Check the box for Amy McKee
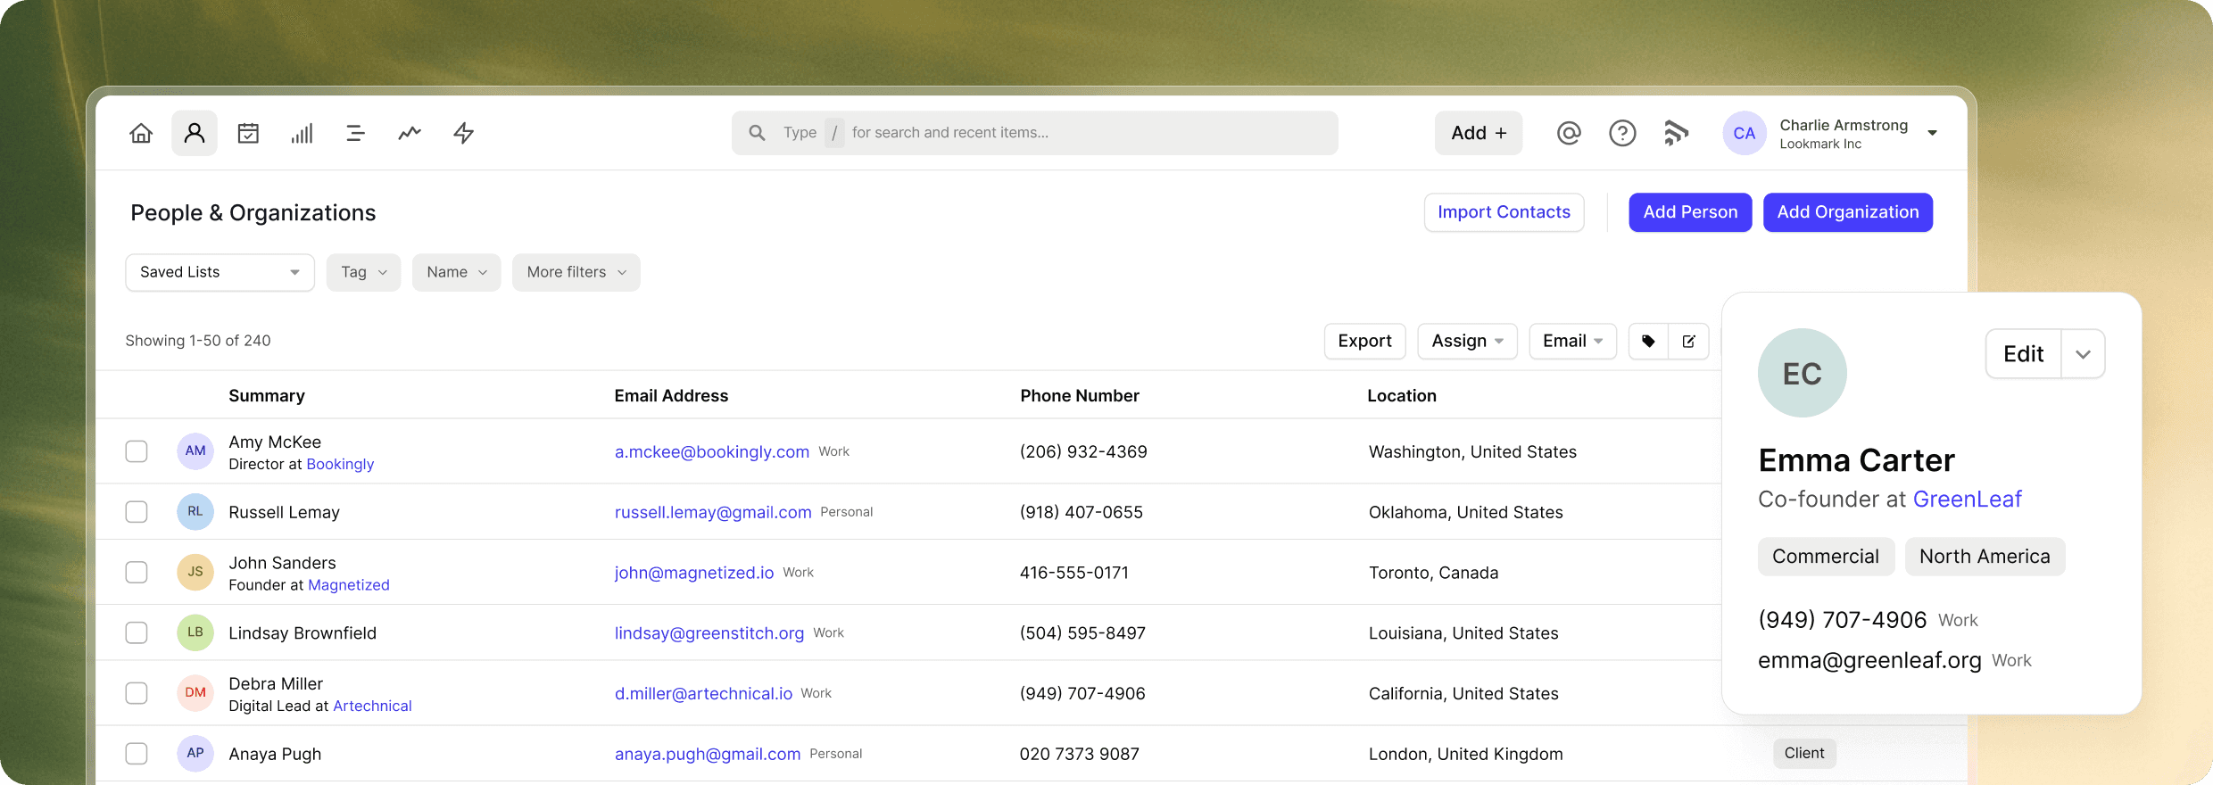2213x785 pixels. point(137,451)
